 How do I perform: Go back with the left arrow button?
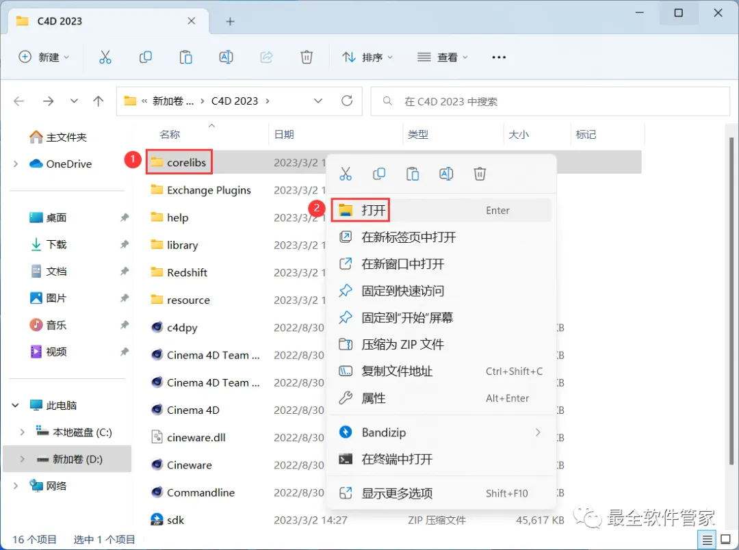point(19,101)
